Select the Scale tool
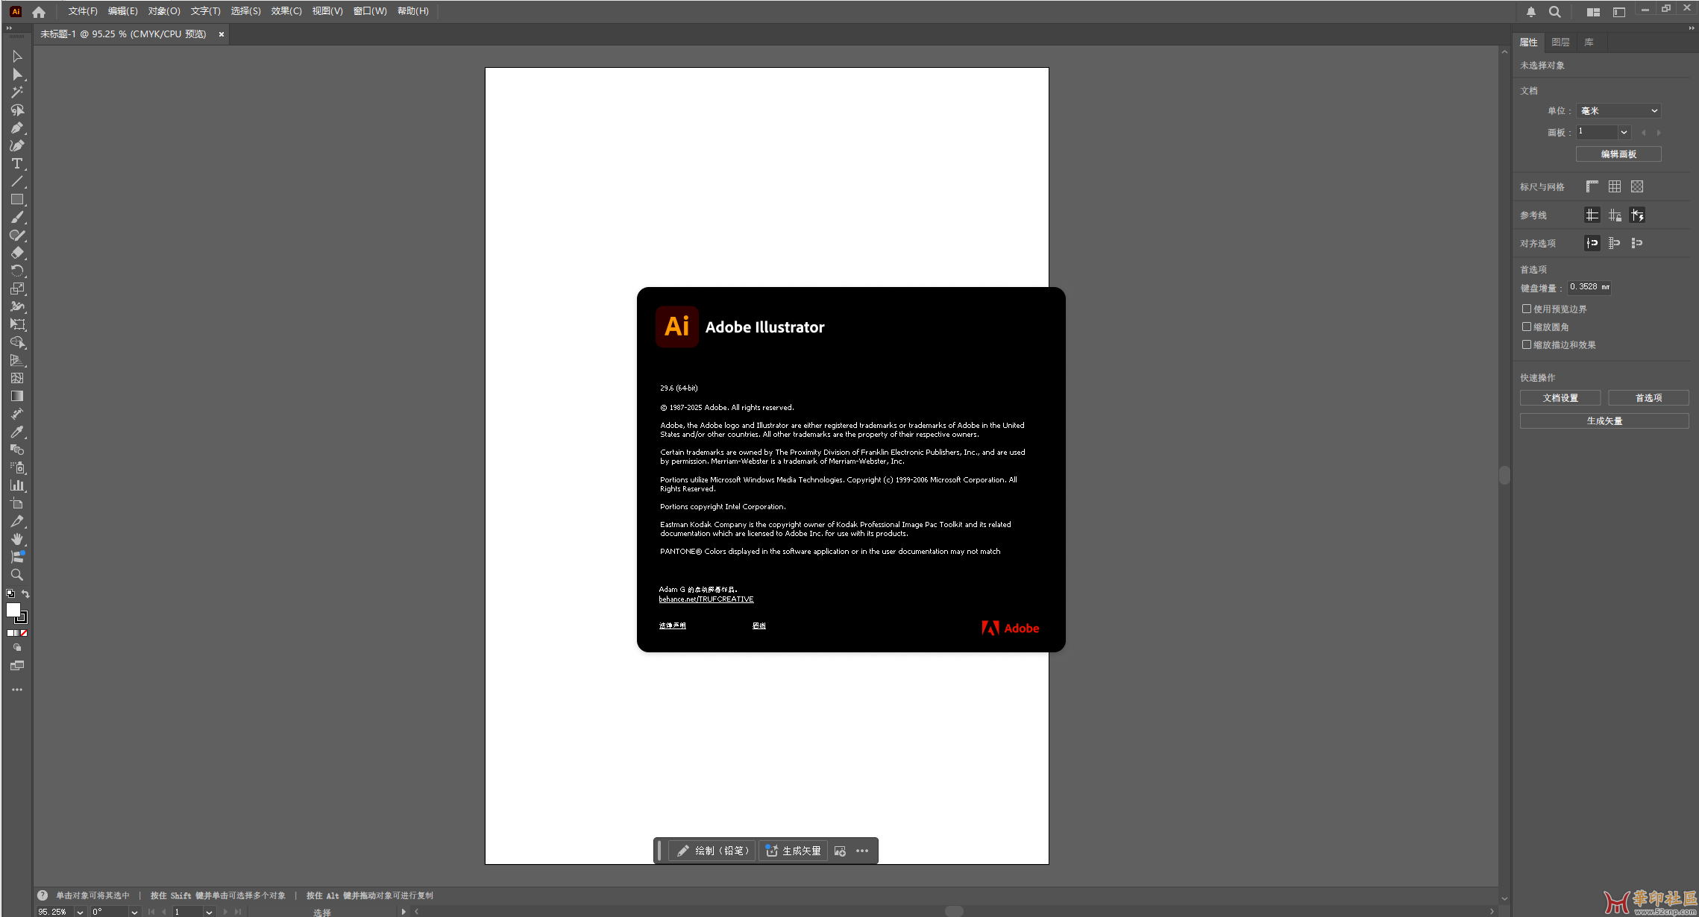1699x917 pixels. point(17,289)
